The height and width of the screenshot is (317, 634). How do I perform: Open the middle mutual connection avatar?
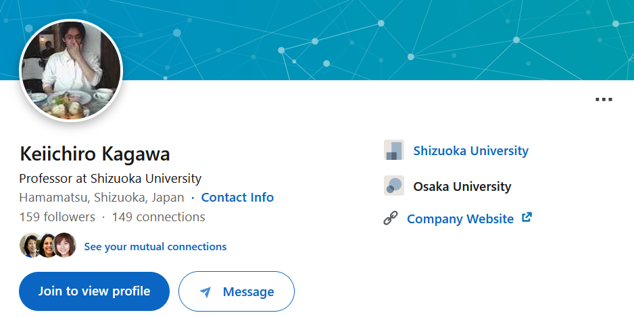coord(47,246)
